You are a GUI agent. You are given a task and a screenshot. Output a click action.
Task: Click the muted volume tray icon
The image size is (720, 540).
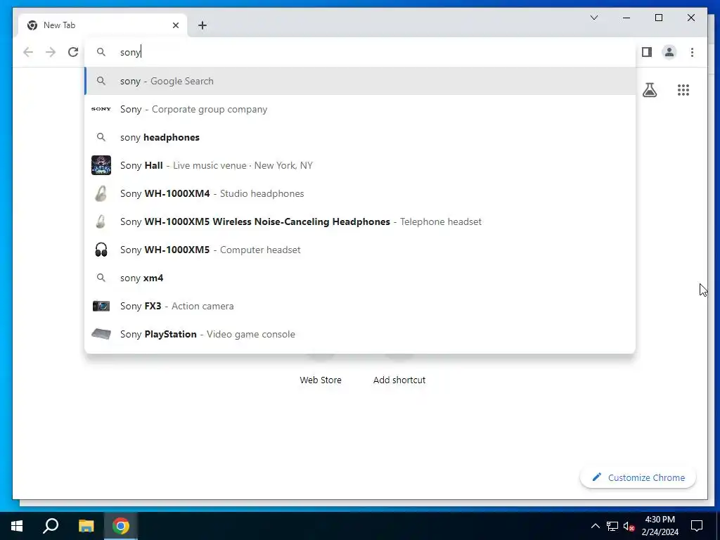tap(629, 526)
